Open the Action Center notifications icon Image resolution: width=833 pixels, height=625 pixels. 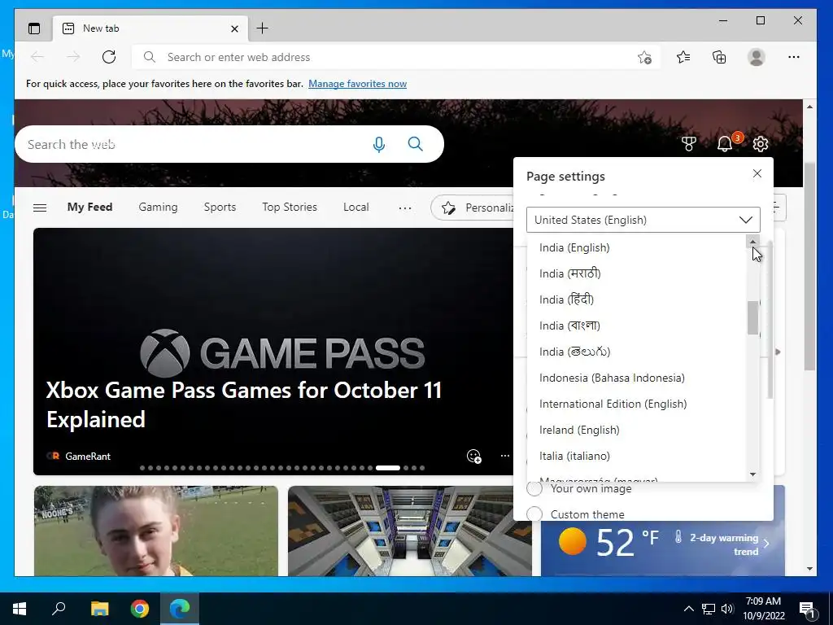coord(807,610)
